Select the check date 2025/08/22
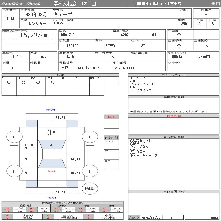Screen dimensions: 221x221 pyautogui.click(x=151, y=218)
